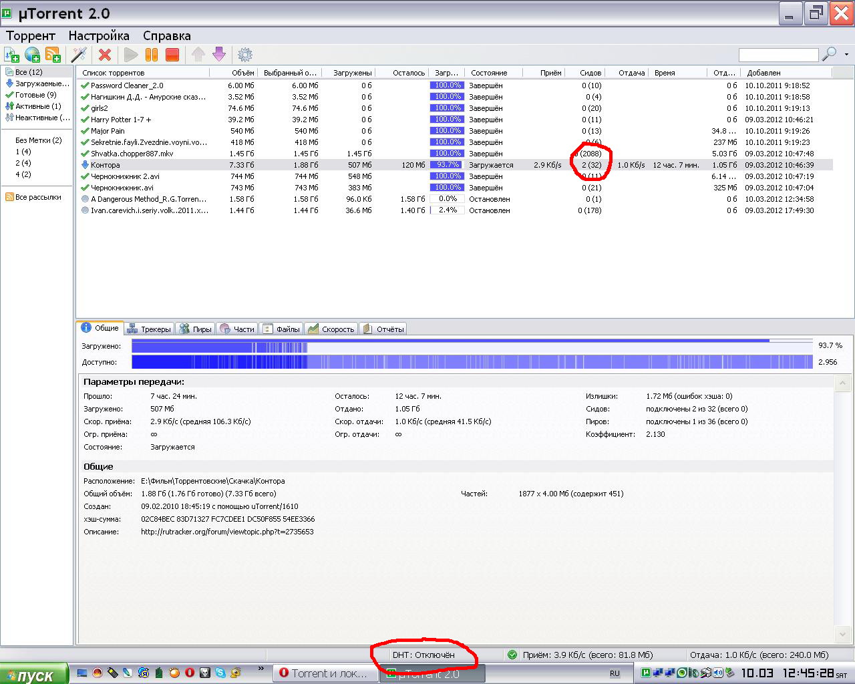
Task: Sort by Время column header
Action: pyautogui.click(x=677, y=73)
